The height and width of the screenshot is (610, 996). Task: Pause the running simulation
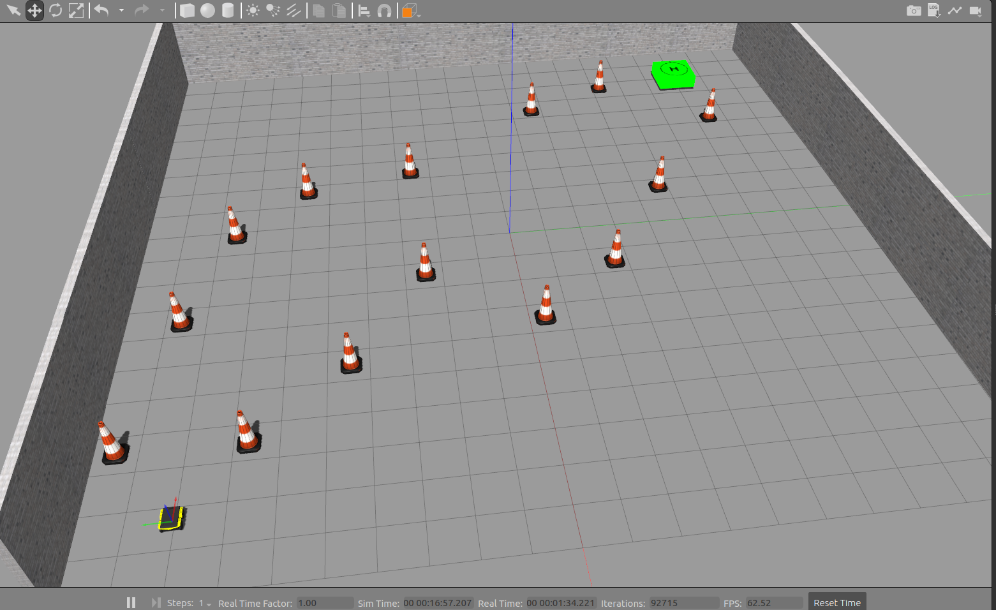(131, 602)
